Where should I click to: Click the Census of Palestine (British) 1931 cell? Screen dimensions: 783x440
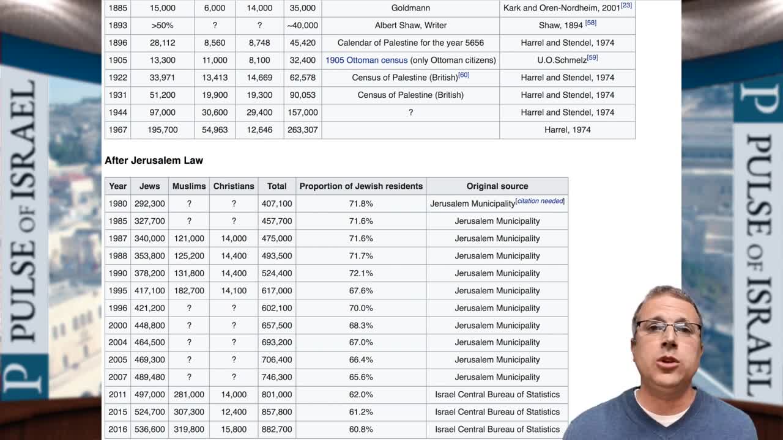[x=410, y=95]
